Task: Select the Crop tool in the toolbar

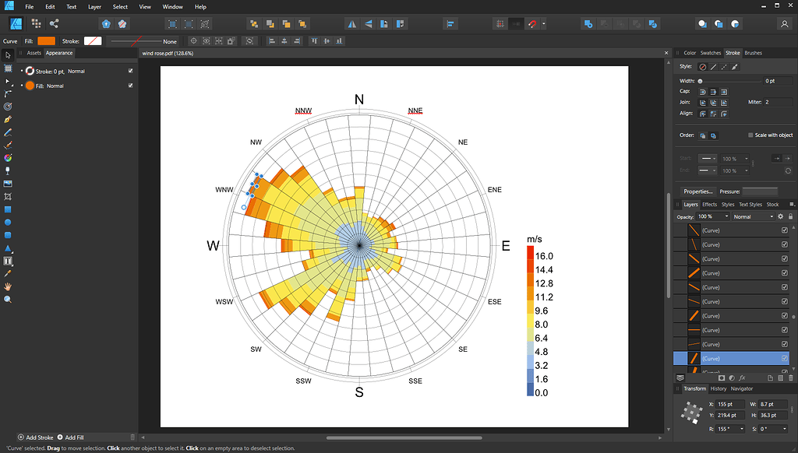Action: (x=8, y=196)
